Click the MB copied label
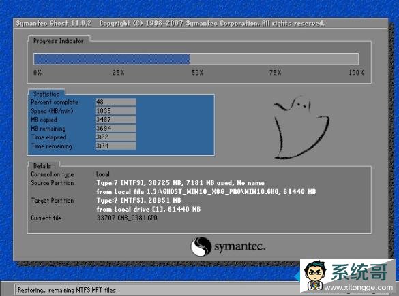This screenshot has height=296, width=399. 44,120
